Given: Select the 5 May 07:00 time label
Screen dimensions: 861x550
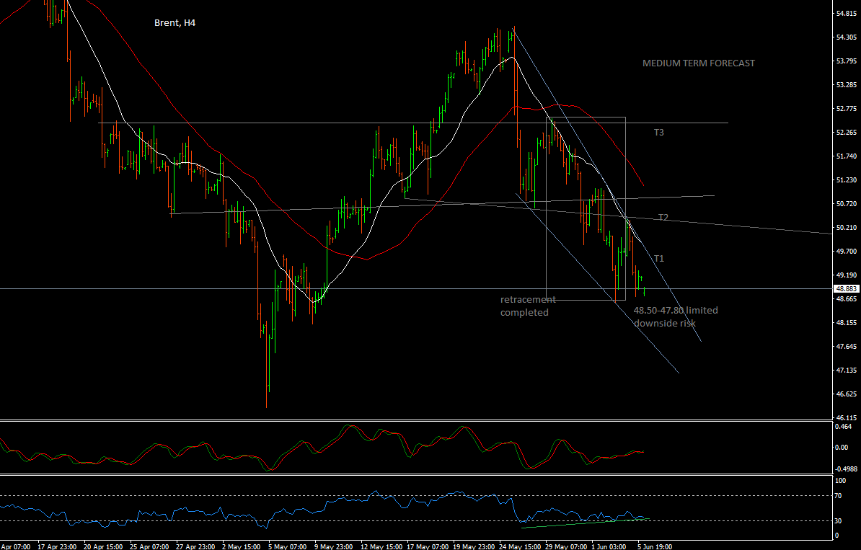Looking at the screenshot, I should pos(286,546).
